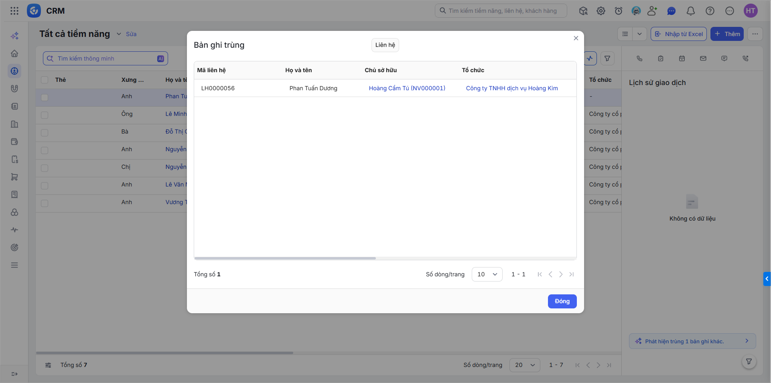Open the column settings icon beside Tổng số 7
Viewport: 771px width, 383px height.
48,365
